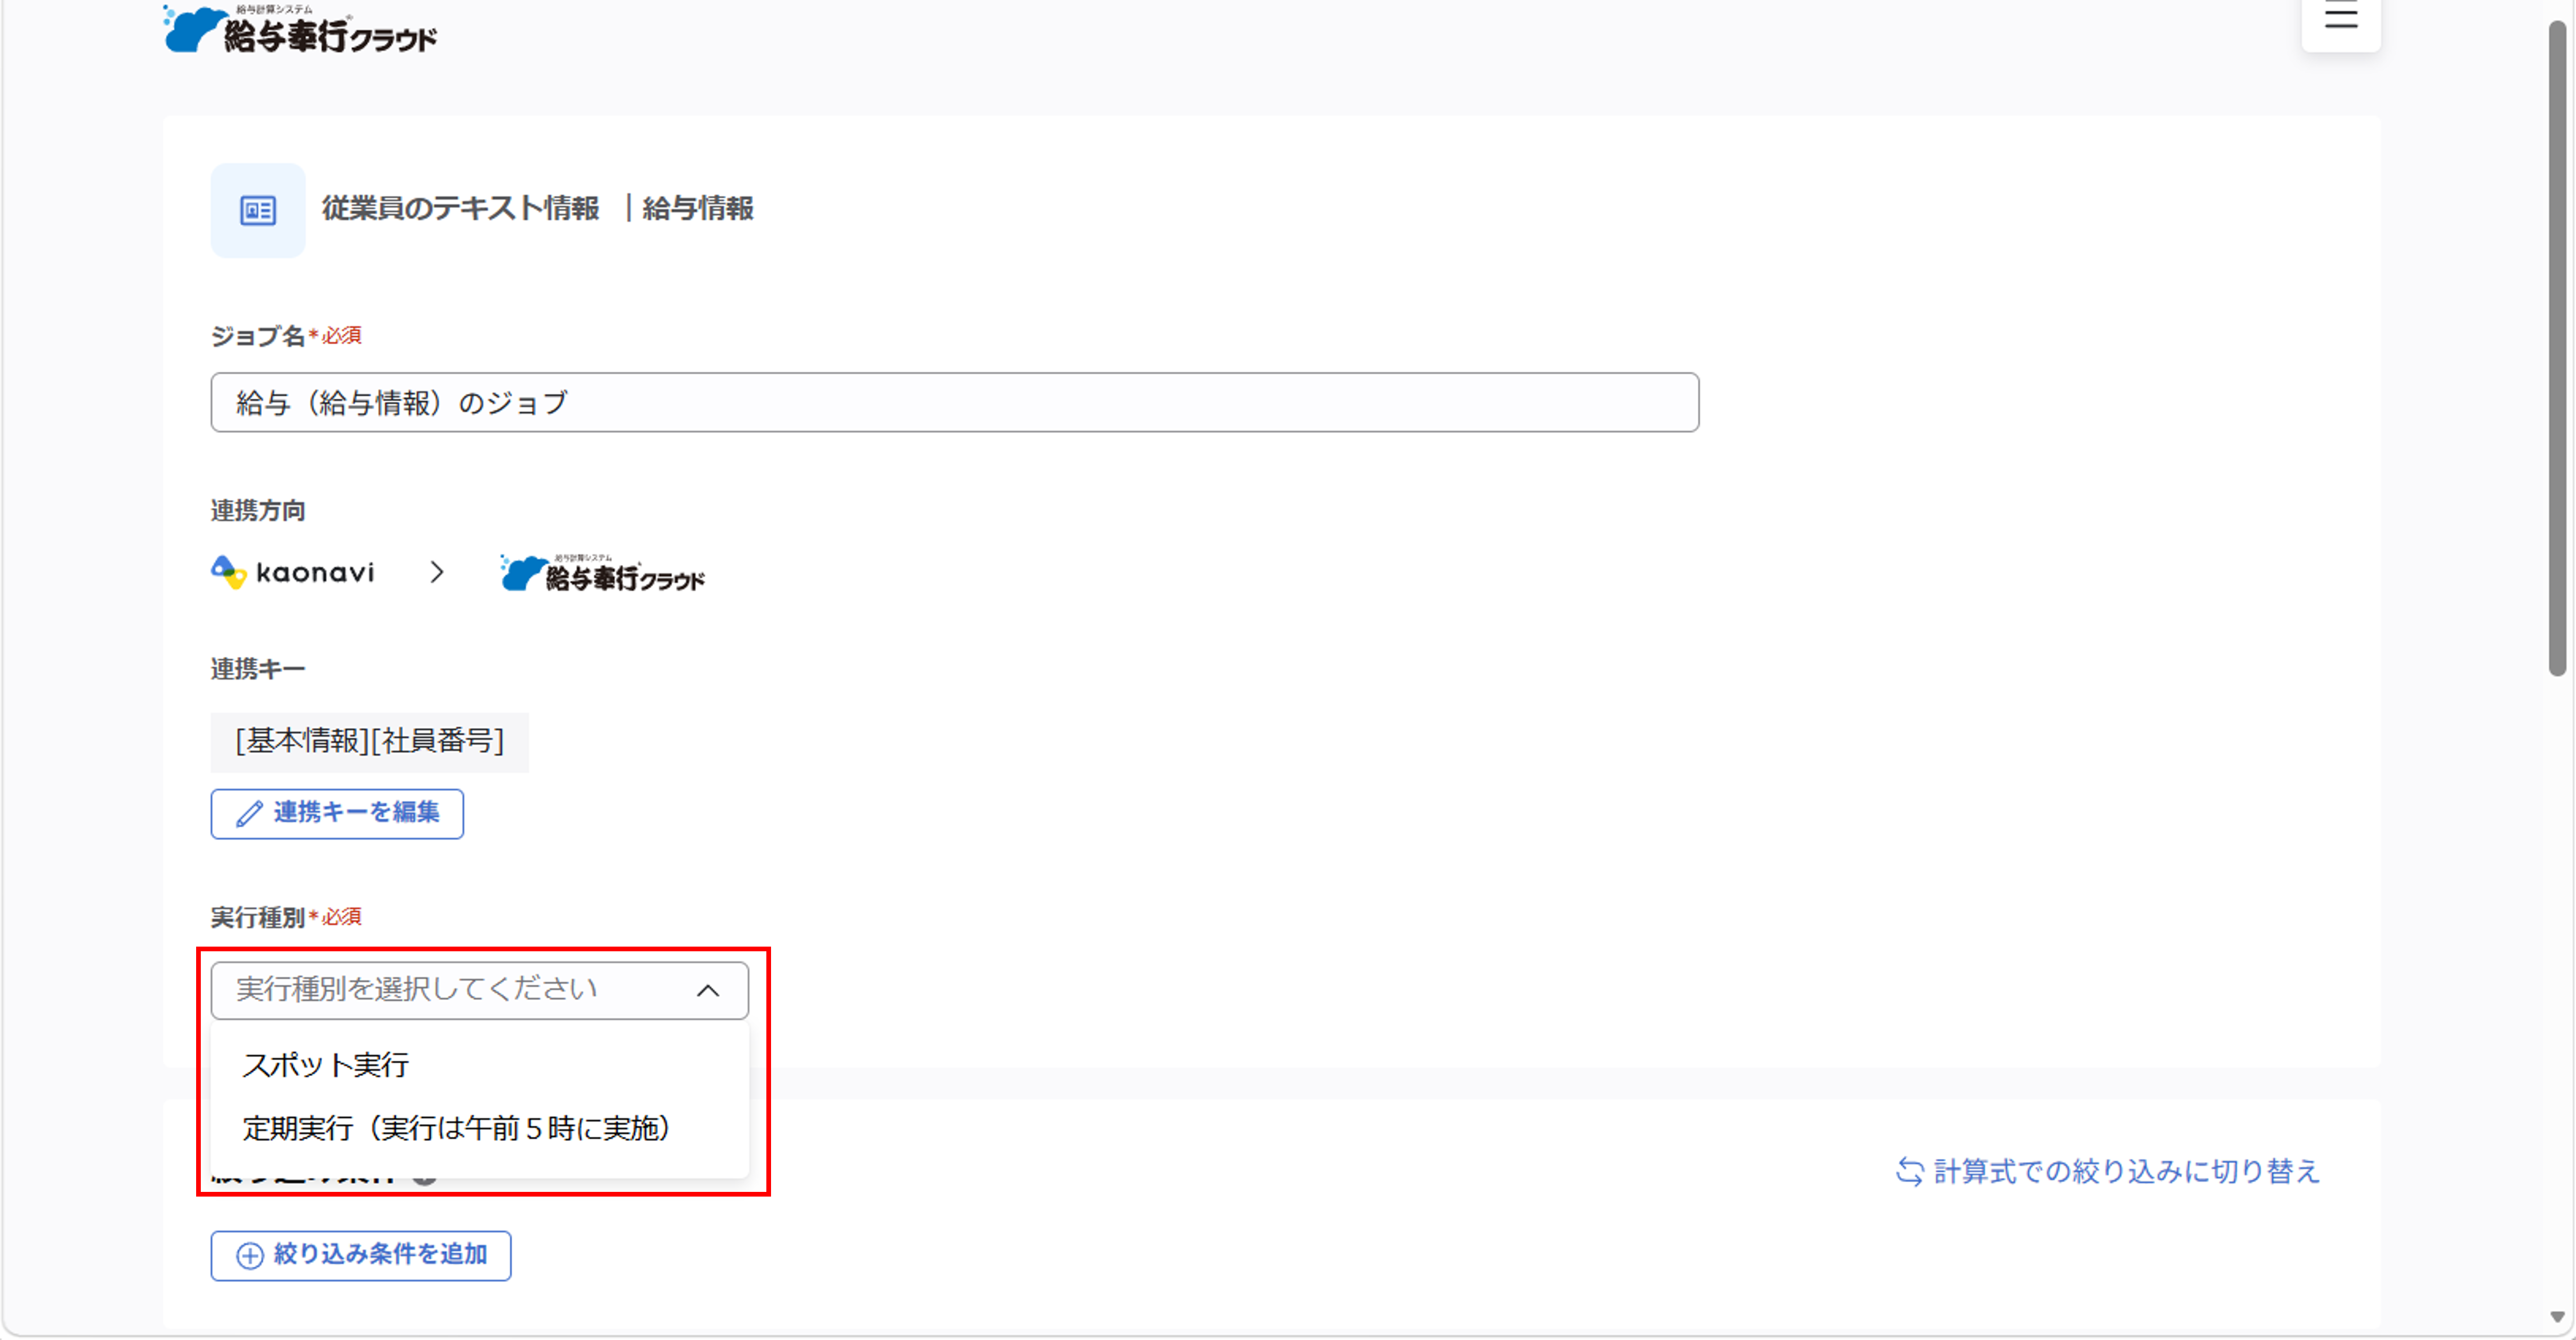Click 絞り込み条件を追加 button
The image size is (2576, 1340).
361,1255
